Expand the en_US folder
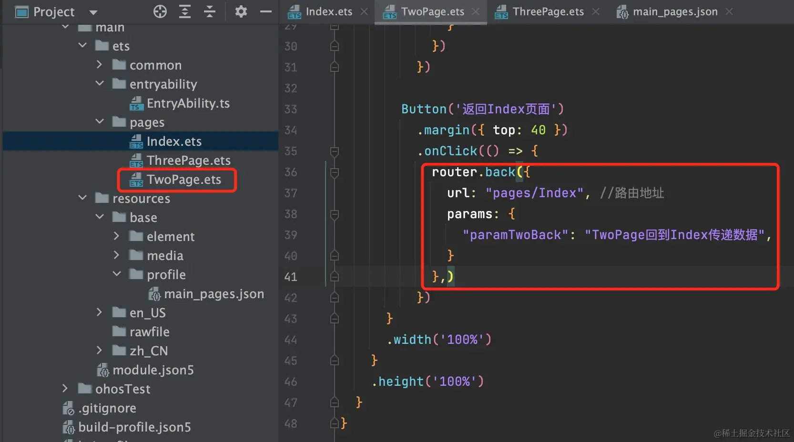The image size is (794, 442). click(x=99, y=312)
